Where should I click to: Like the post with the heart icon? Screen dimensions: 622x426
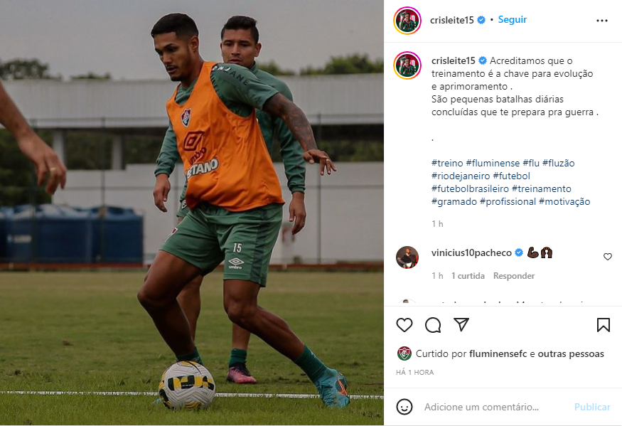[x=404, y=325]
